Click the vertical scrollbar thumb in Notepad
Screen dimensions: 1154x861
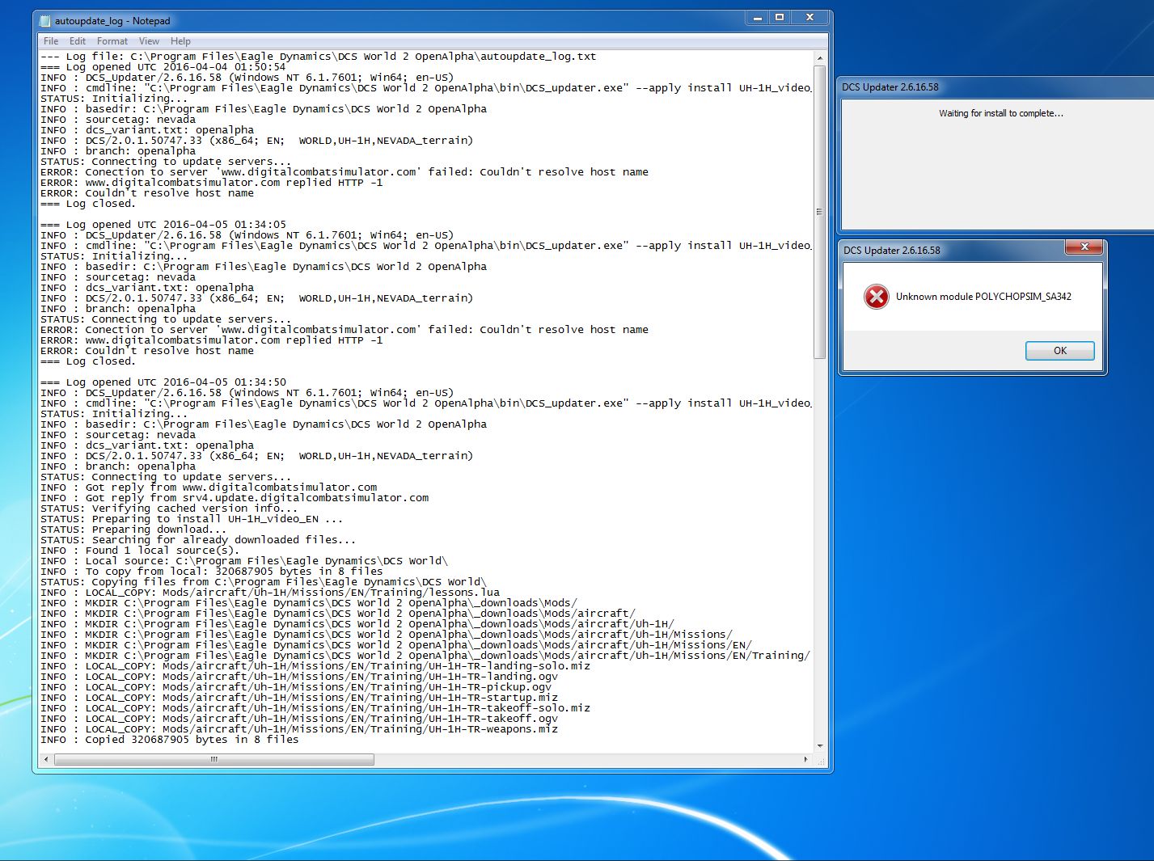820,212
